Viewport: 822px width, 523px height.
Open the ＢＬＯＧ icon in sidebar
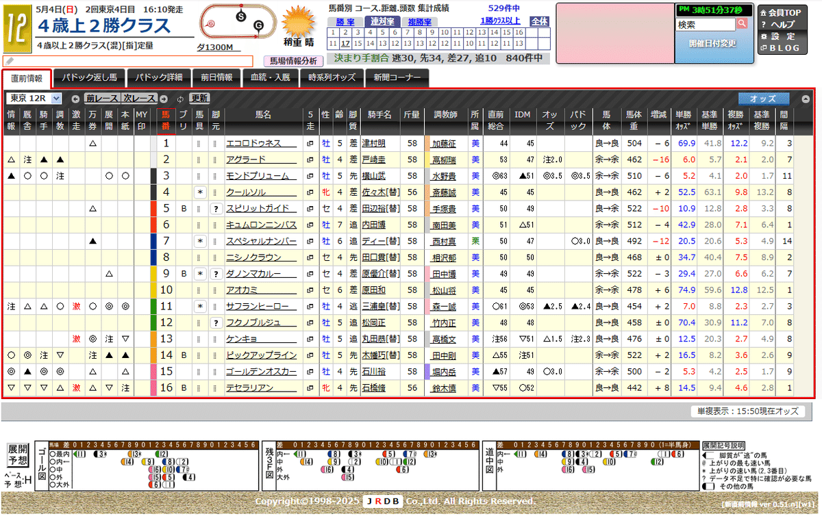pyautogui.click(x=764, y=47)
